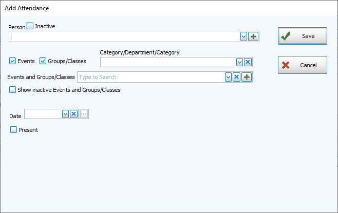Enable Show inactive Events and Groups/Classes
338x213 pixels.
click(x=13, y=90)
